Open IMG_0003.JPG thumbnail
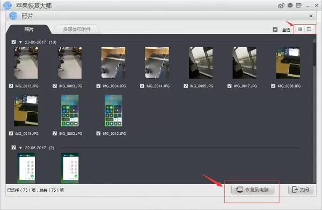This screenshot has width=322, height=210. pos(70,63)
